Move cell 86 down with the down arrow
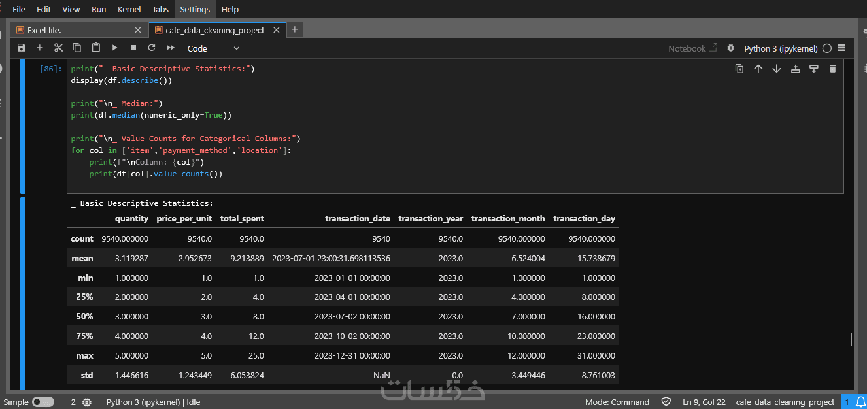The height and width of the screenshot is (409, 867). pos(777,69)
